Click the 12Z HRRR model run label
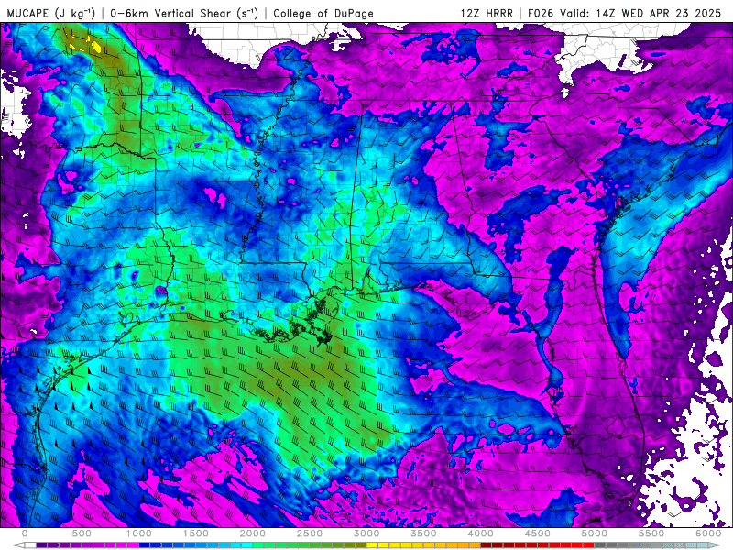The image size is (733, 550). click(x=487, y=13)
